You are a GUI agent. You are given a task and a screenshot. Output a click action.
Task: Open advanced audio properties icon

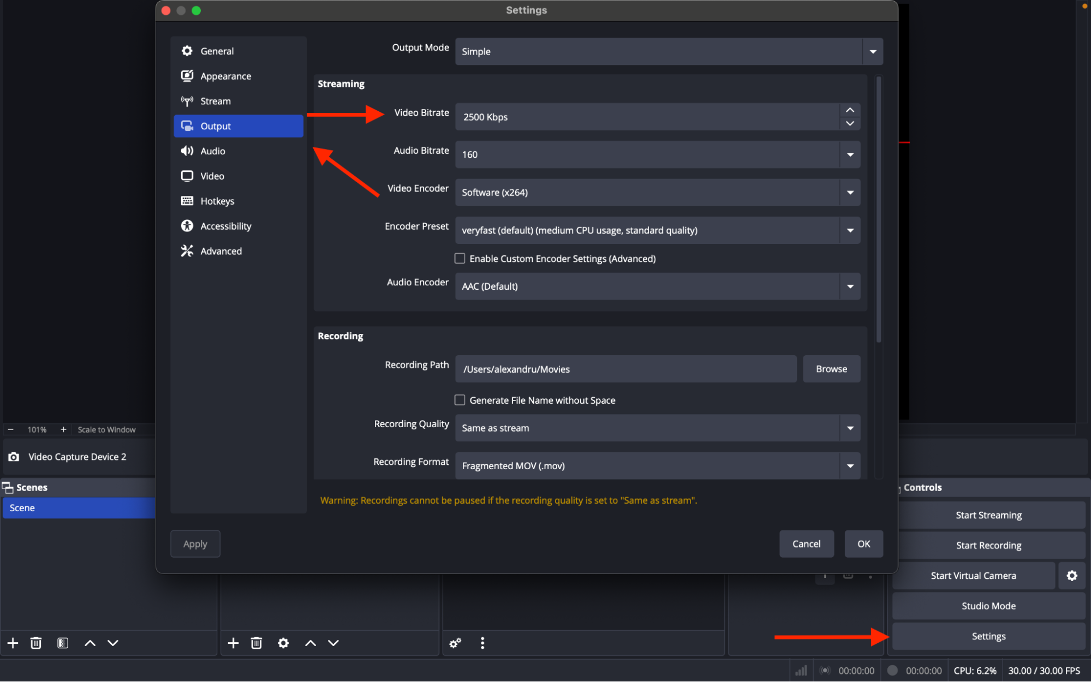[455, 643]
